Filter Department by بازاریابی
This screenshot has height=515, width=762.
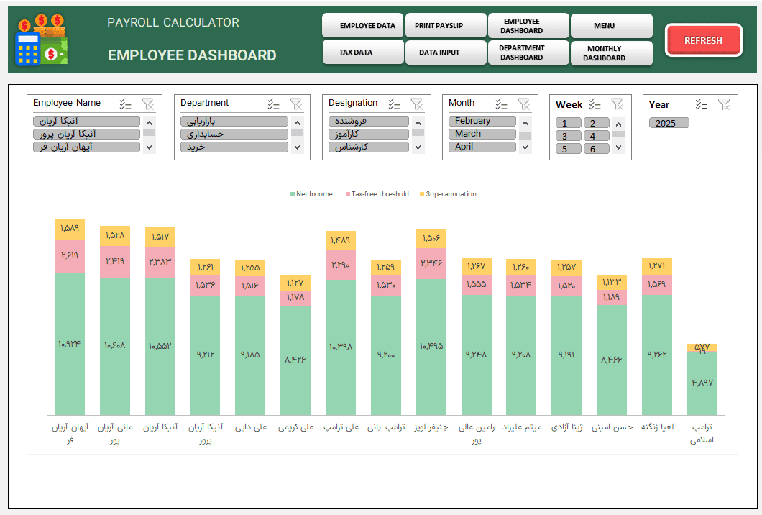pyautogui.click(x=234, y=121)
